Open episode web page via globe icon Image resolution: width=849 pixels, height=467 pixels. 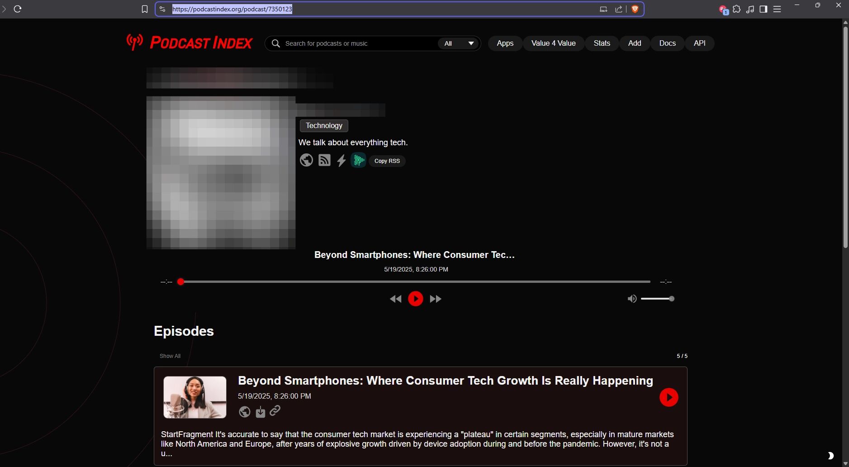(x=245, y=412)
